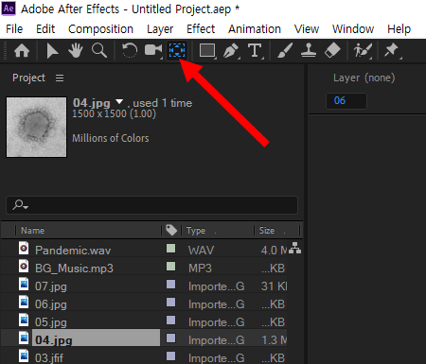Viewport: 426px width, 364px height.
Task: Open the Layer menu
Action: [160, 29]
